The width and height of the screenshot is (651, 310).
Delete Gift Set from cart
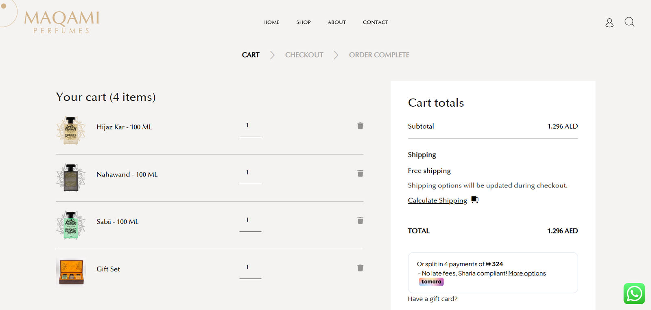click(360, 268)
